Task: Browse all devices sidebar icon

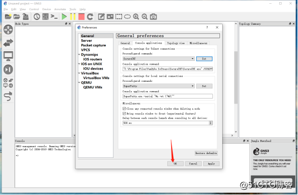Action: tap(8, 83)
